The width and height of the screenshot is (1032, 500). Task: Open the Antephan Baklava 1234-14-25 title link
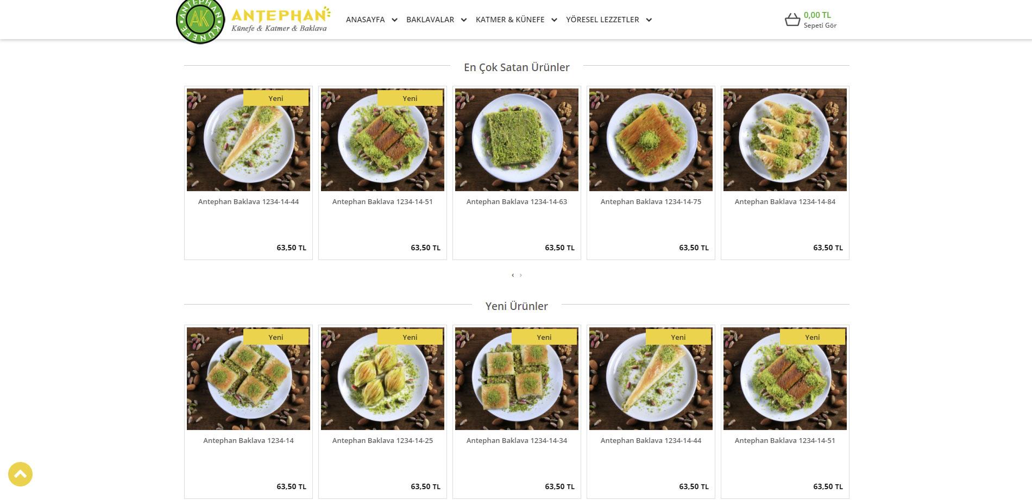(x=382, y=440)
